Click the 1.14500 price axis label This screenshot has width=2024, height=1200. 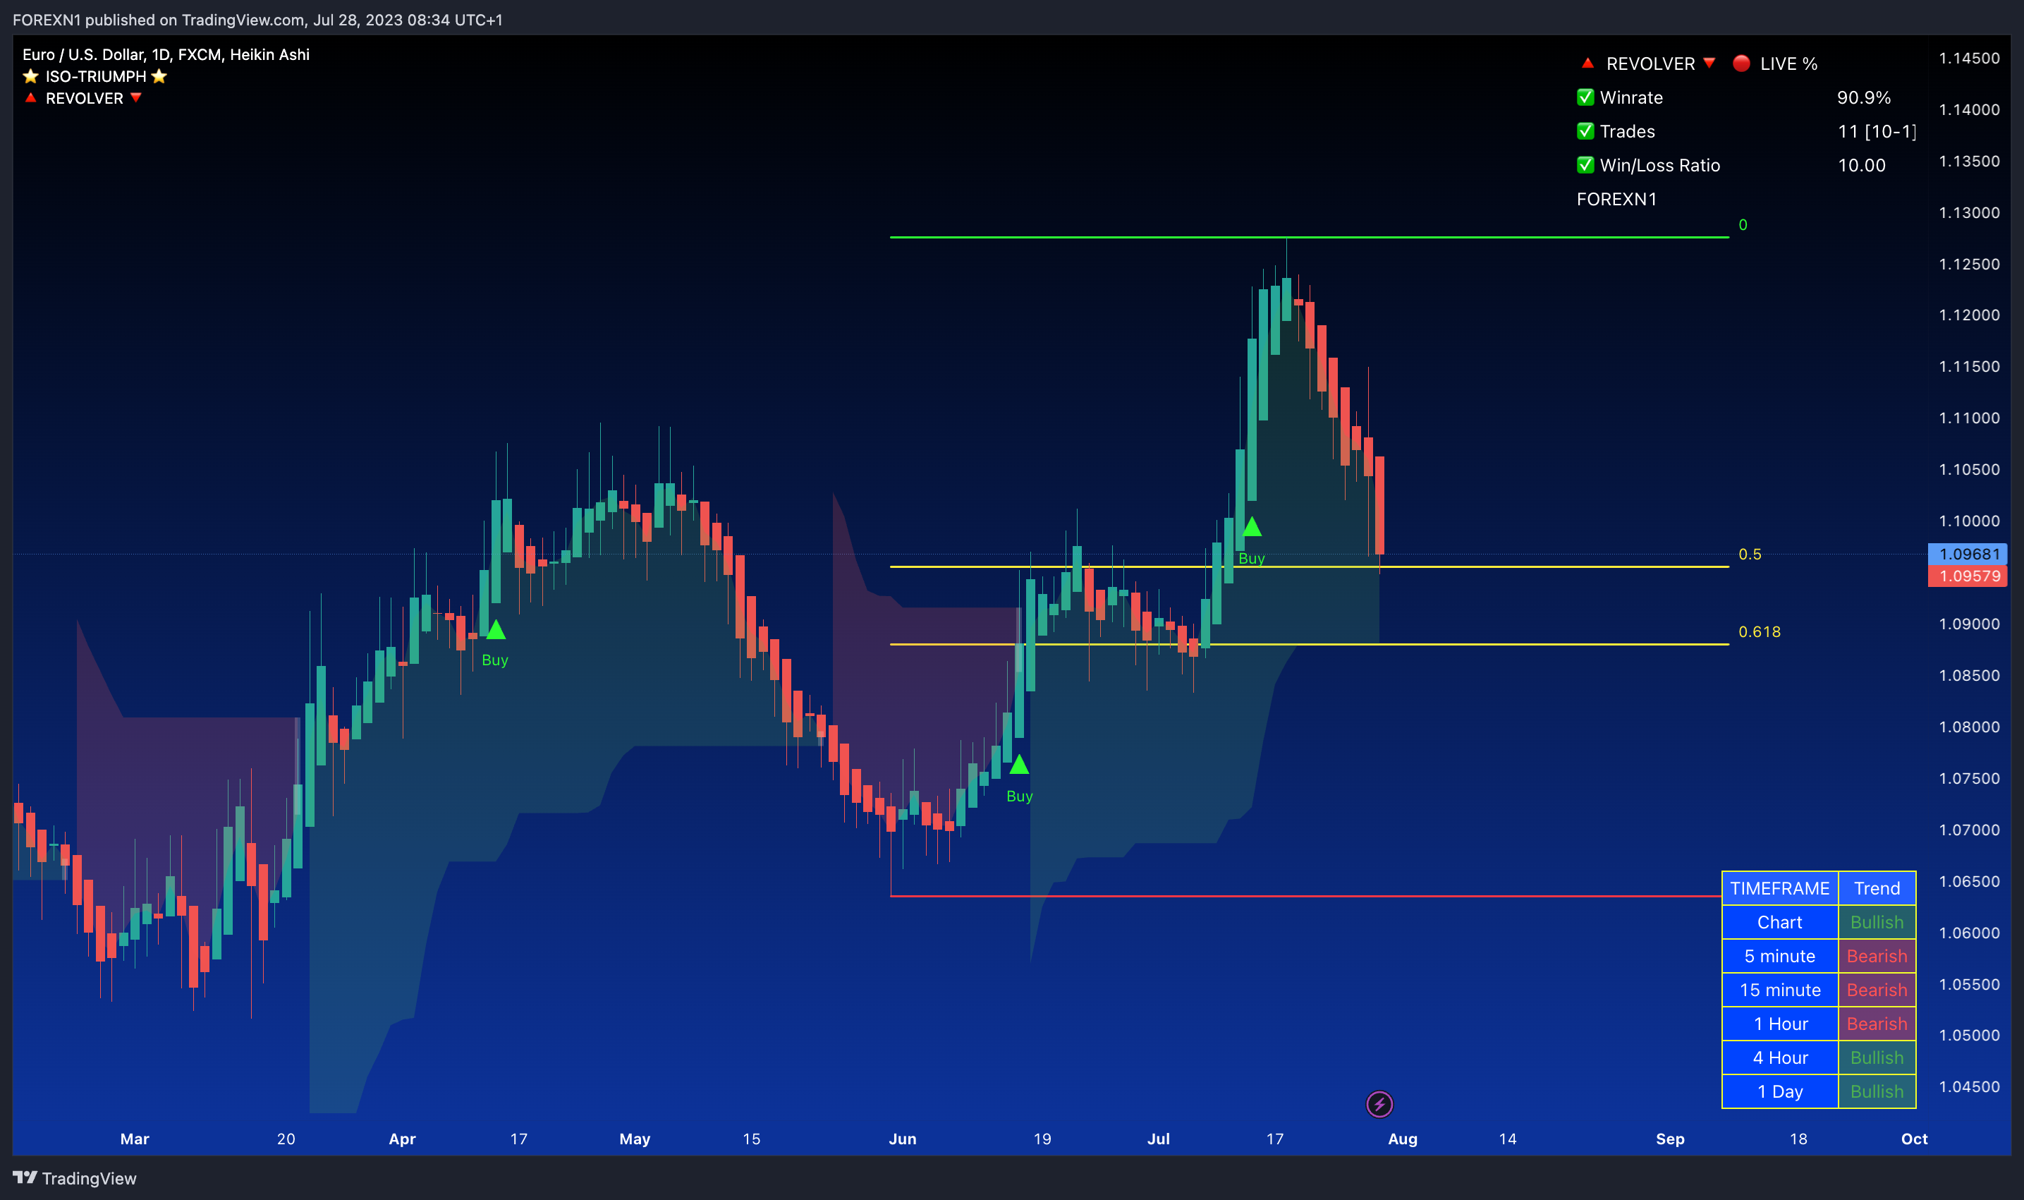click(1969, 59)
